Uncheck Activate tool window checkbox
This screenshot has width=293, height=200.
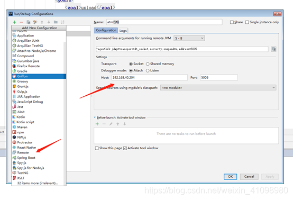click(x=125, y=148)
